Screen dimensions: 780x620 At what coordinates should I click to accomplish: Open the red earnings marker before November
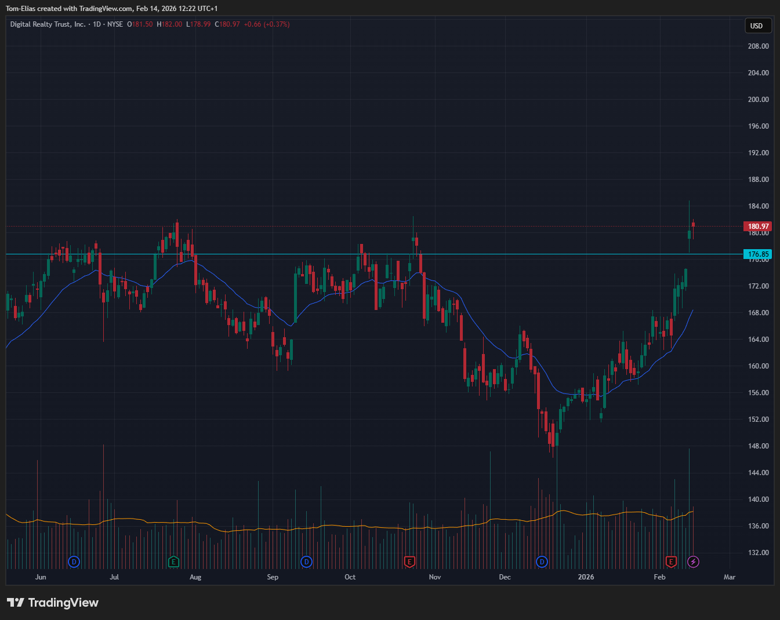pos(409,561)
